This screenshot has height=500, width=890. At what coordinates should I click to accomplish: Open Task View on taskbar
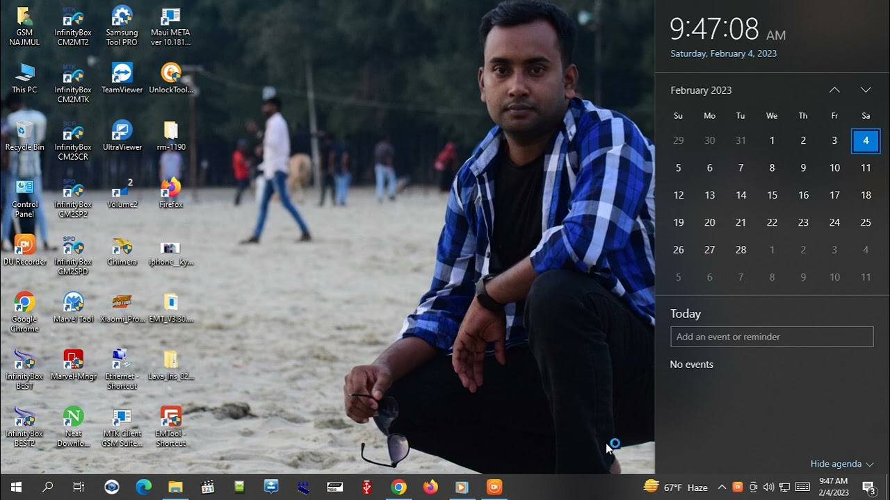pyautogui.click(x=79, y=487)
